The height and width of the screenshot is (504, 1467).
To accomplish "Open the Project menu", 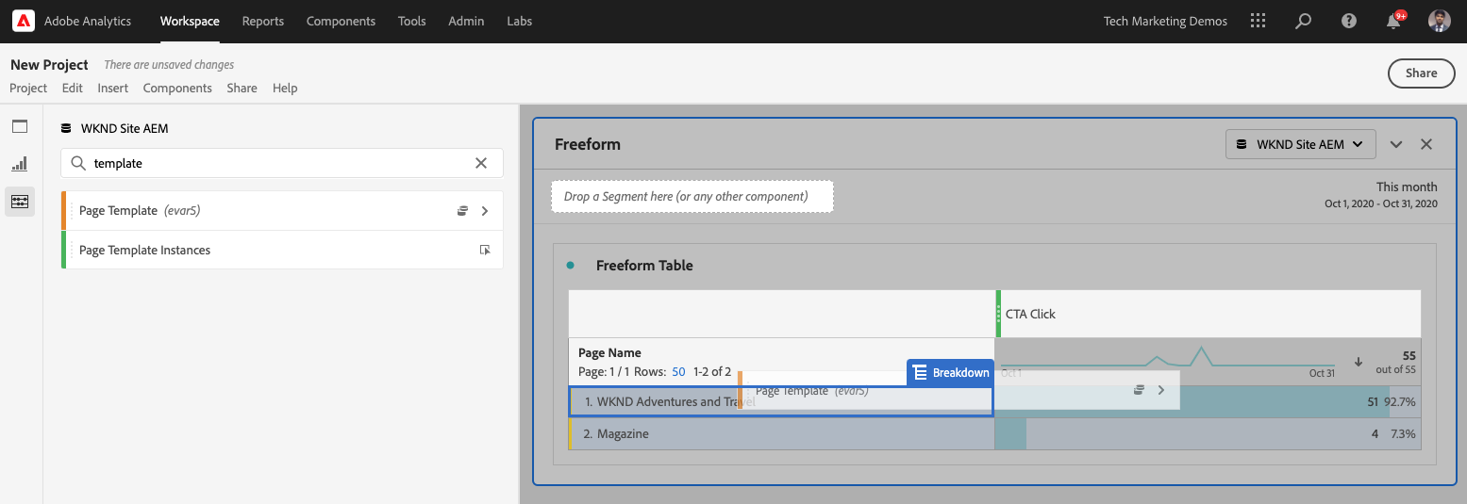I will click(x=28, y=88).
